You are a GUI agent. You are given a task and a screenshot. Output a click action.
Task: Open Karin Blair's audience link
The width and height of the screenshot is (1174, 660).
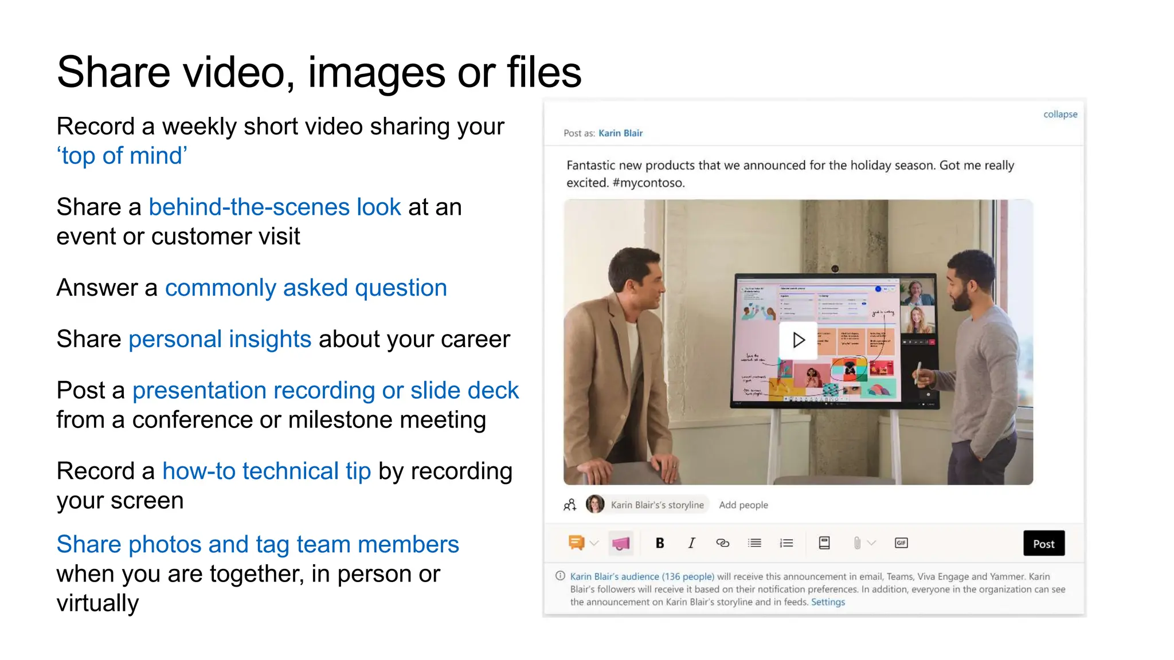(x=641, y=576)
